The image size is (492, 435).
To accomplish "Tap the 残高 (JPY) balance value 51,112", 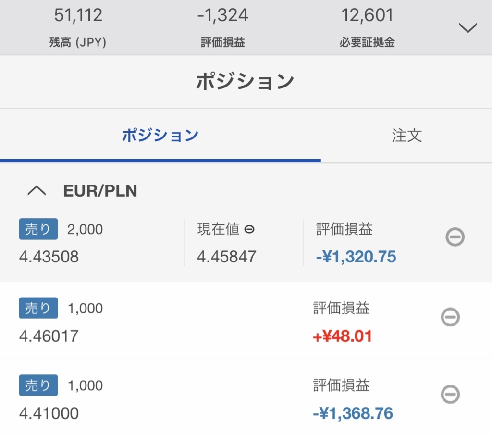I will click(78, 15).
